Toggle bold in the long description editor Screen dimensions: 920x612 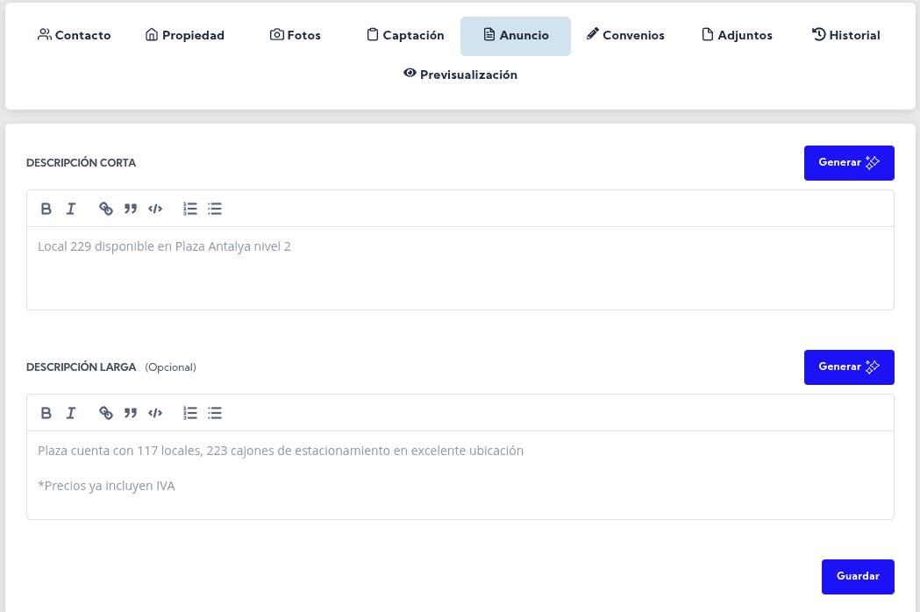pos(46,413)
